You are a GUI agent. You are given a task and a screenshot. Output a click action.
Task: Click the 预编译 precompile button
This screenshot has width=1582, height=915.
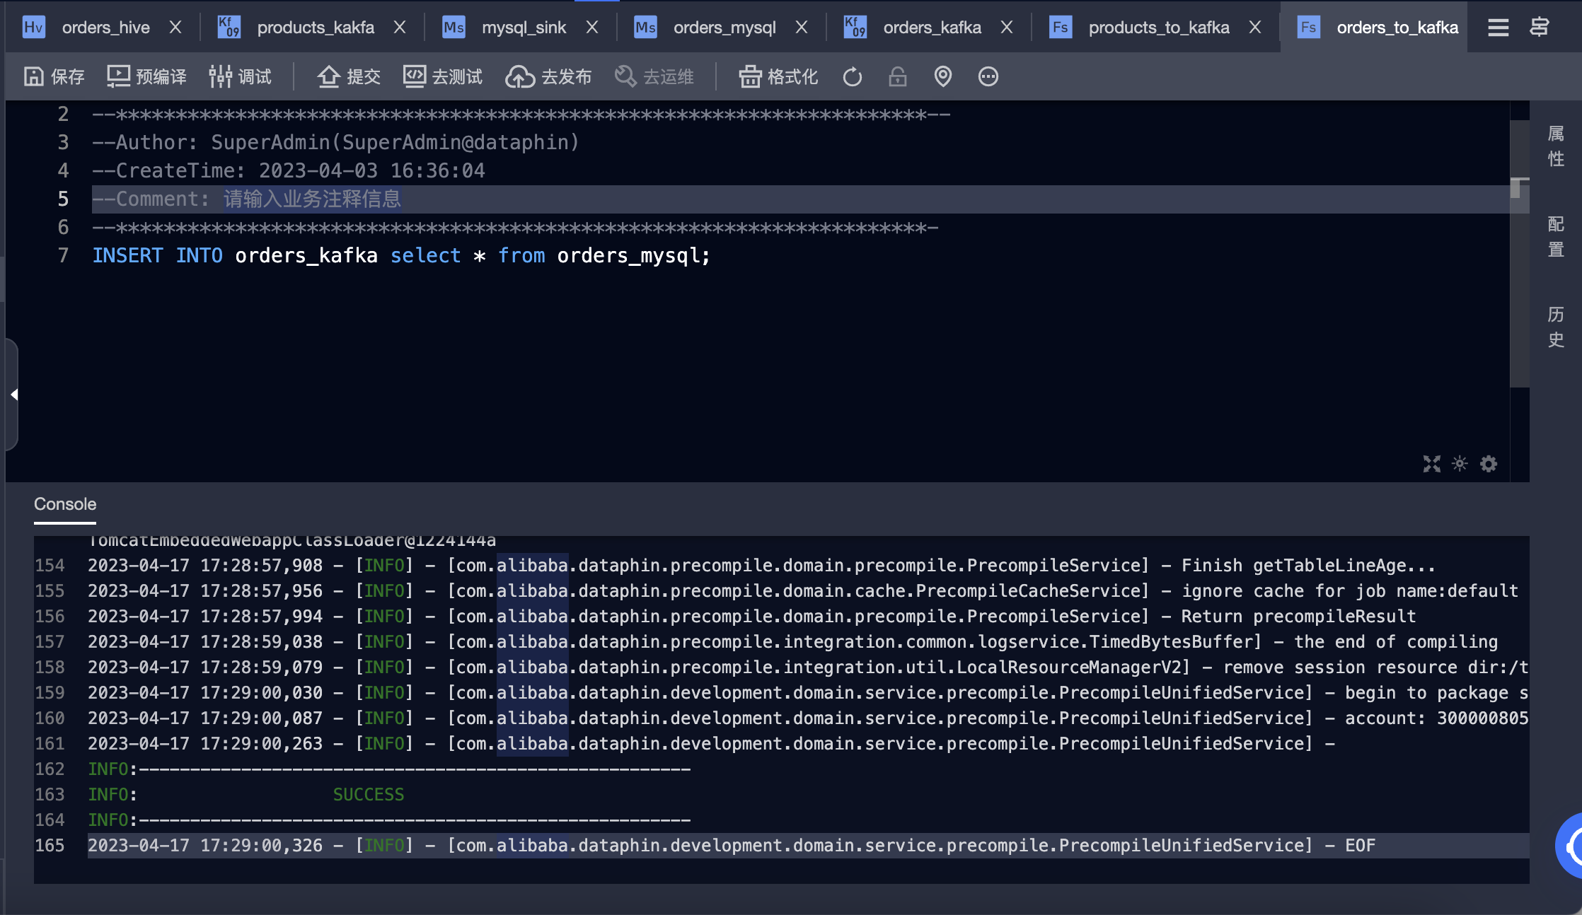pyautogui.click(x=146, y=76)
